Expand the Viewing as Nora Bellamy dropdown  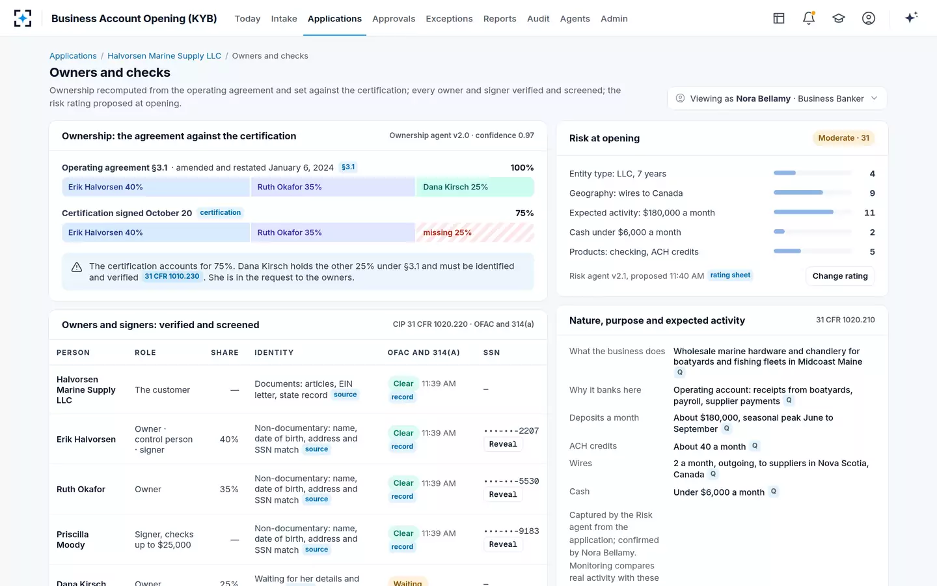click(777, 98)
